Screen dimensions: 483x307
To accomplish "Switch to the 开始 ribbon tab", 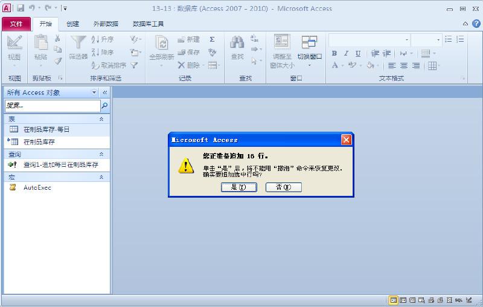I will (x=46, y=24).
